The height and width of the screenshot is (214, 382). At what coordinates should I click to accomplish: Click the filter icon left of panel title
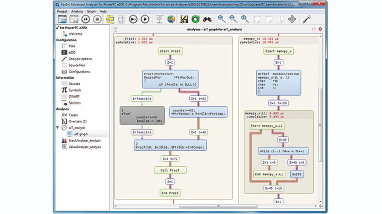[115, 29]
